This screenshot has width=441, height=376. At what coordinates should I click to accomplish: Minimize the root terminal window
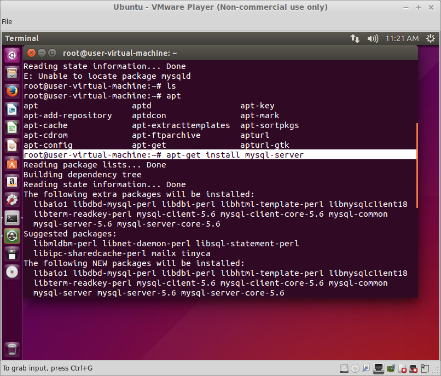(x=42, y=53)
